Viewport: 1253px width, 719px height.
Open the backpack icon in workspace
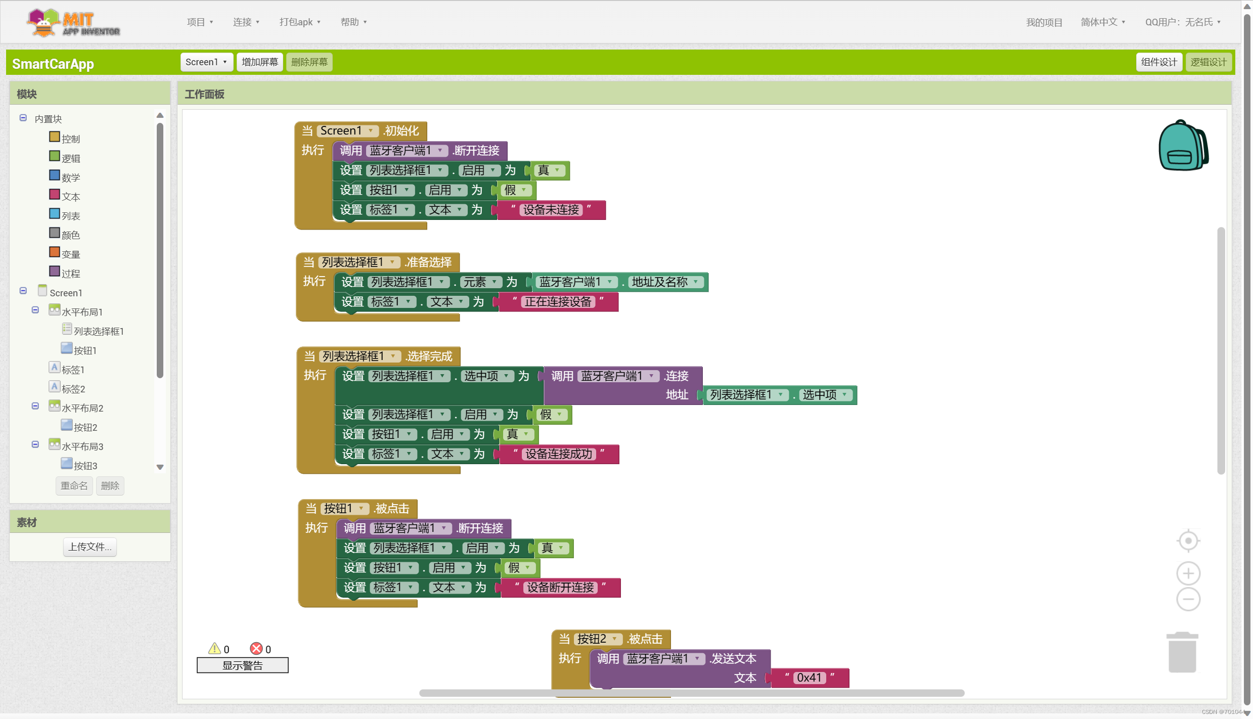click(1182, 146)
